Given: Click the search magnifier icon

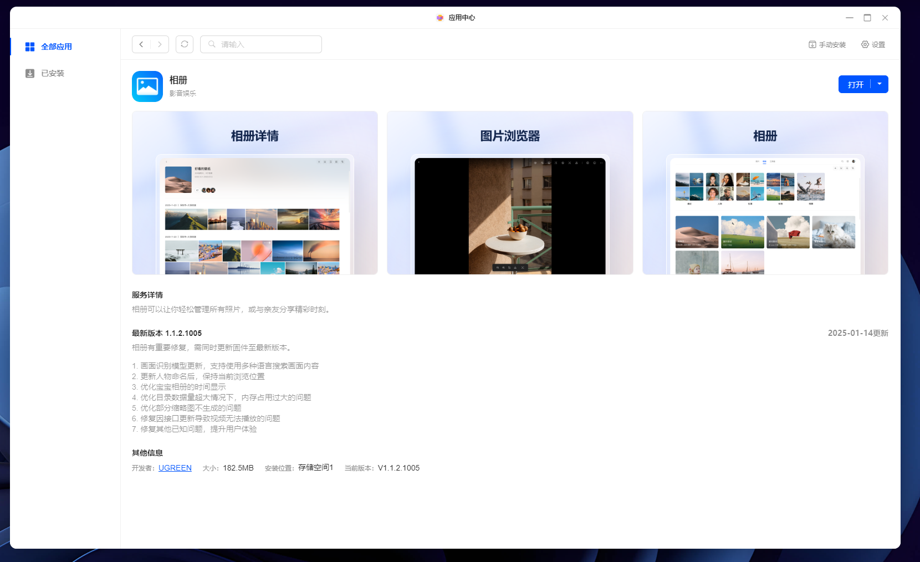Looking at the screenshot, I should point(212,44).
